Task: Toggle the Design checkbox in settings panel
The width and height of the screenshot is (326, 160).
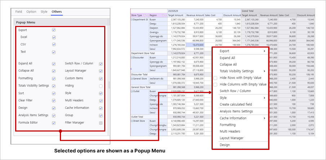Action: 54,108
